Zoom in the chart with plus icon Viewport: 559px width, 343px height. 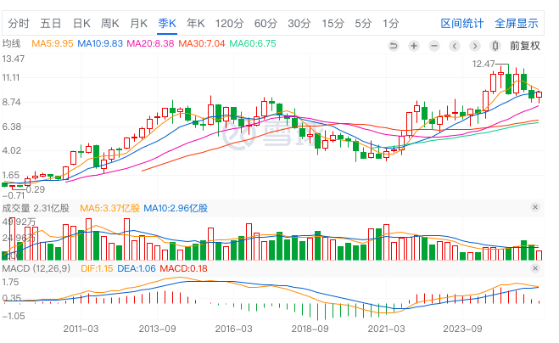414,45
